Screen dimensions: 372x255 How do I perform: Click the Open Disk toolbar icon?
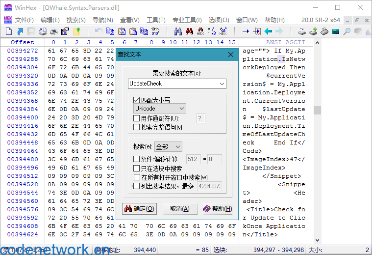[x=302, y=31]
